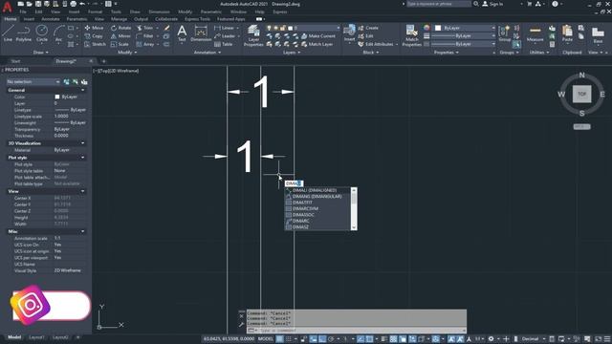Switch to the Start document tab
612x344 pixels.
coord(15,61)
